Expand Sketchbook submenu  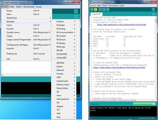click(x=27, y=18)
